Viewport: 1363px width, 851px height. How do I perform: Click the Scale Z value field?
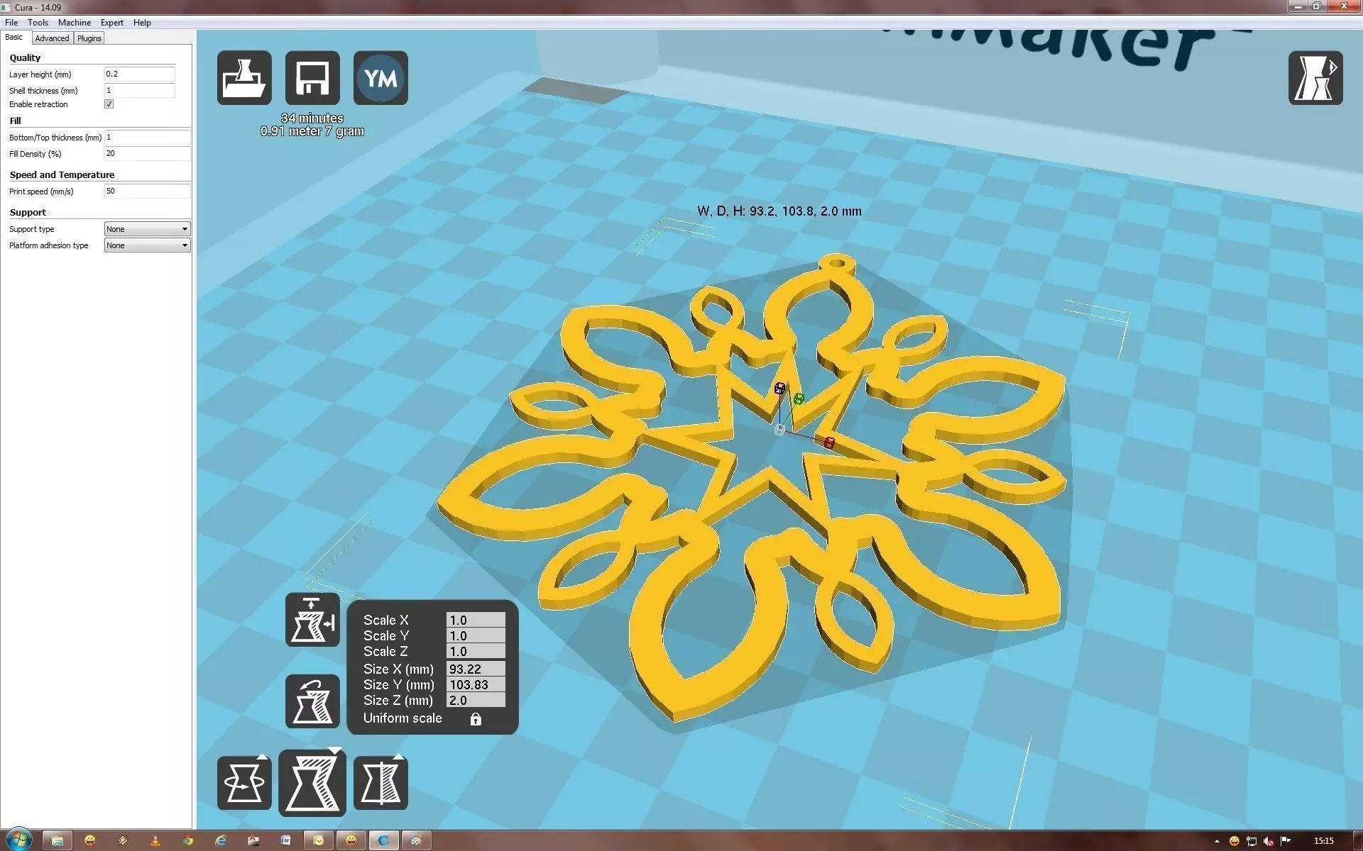[476, 652]
